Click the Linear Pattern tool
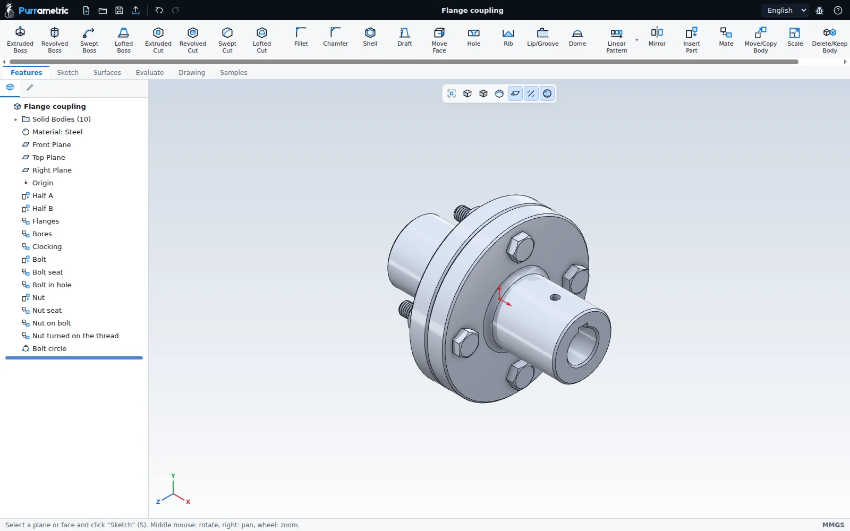 coord(617,40)
